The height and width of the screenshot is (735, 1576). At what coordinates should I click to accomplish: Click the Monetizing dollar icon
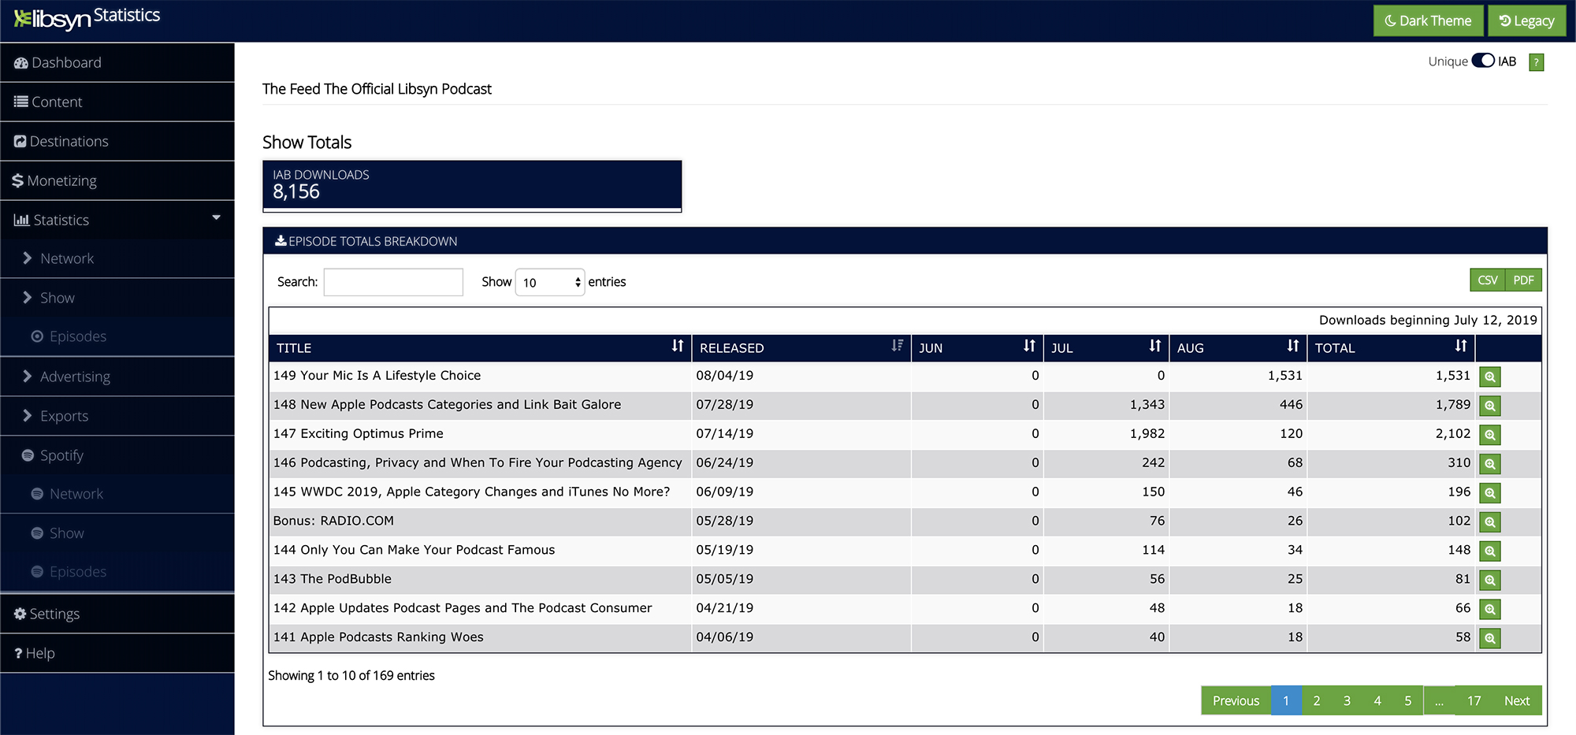pos(17,180)
